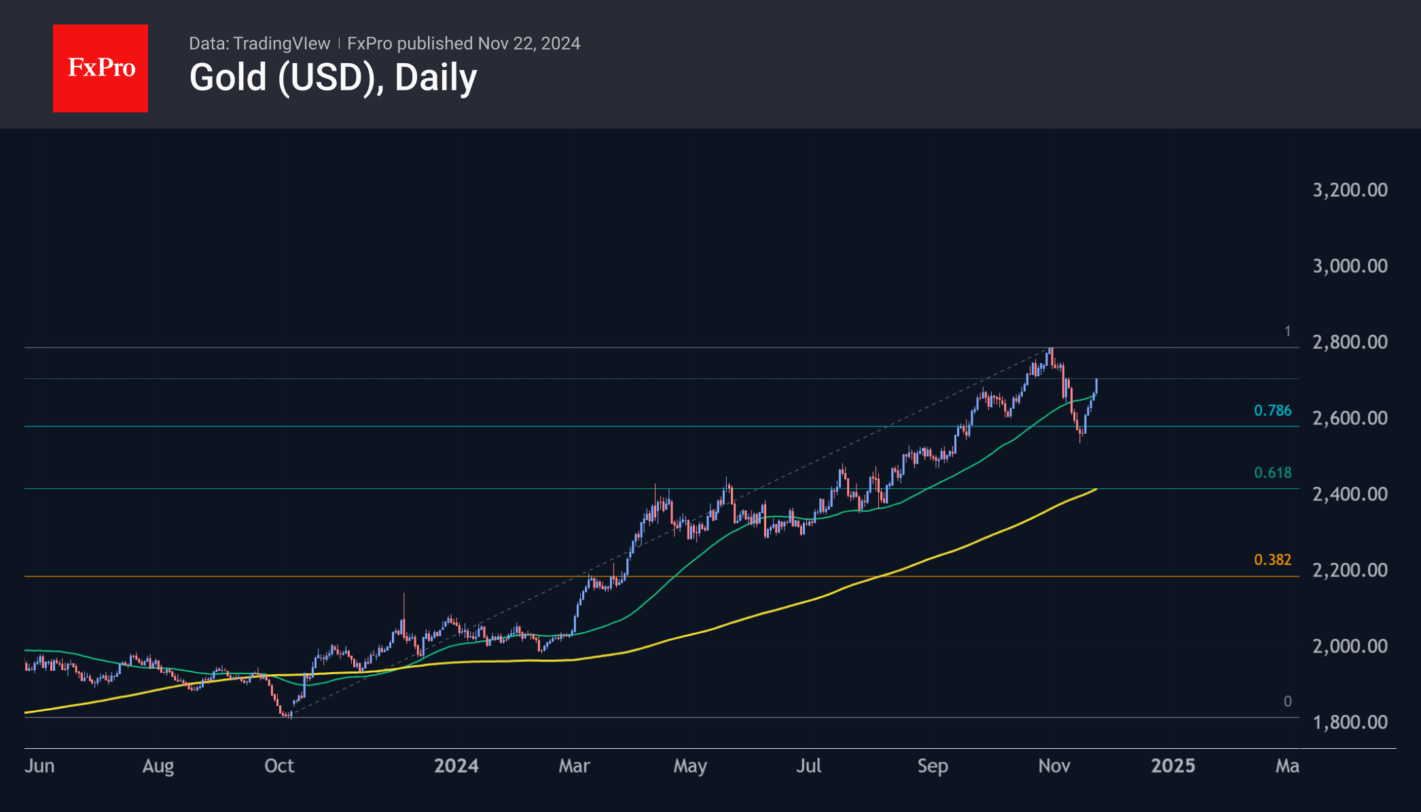Click the 2025 marker on time axis

click(1172, 766)
